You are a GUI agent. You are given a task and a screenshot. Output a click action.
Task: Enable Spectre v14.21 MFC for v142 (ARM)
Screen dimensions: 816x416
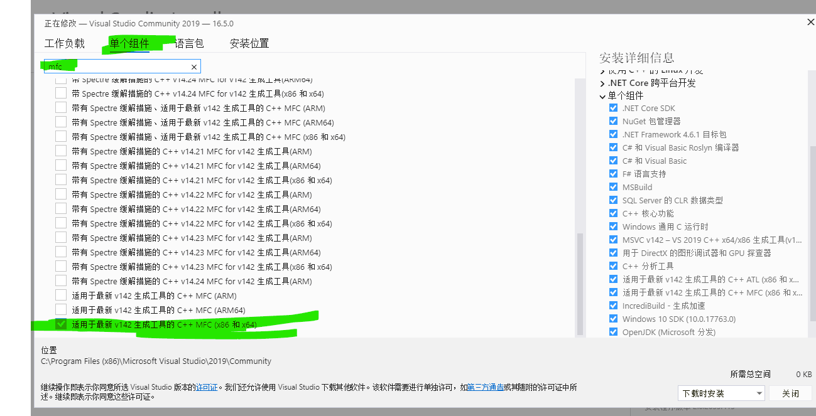tap(61, 151)
